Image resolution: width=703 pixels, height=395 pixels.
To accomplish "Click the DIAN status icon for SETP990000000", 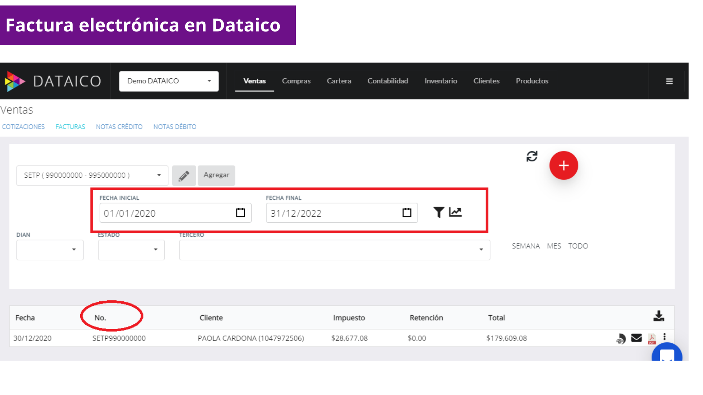I will click(621, 339).
